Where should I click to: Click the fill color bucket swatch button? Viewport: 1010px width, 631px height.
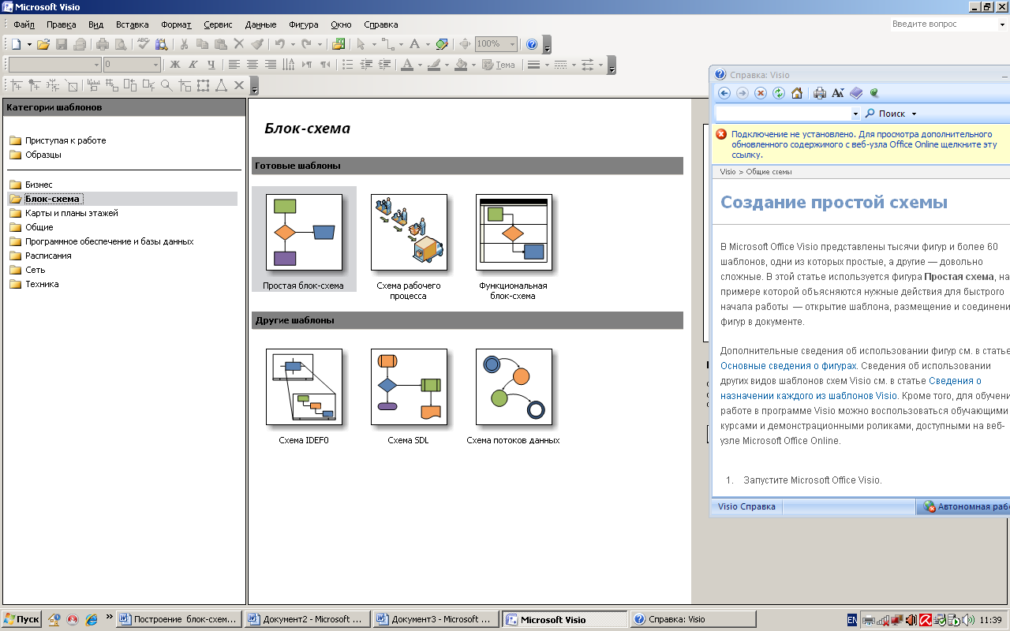click(461, 65)
